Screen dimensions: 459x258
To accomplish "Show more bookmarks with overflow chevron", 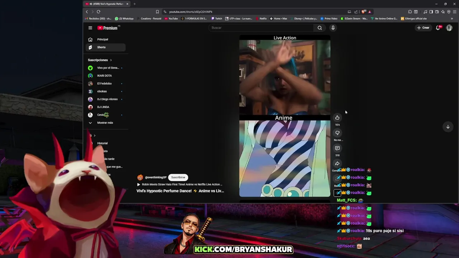I will pos(452,19).
